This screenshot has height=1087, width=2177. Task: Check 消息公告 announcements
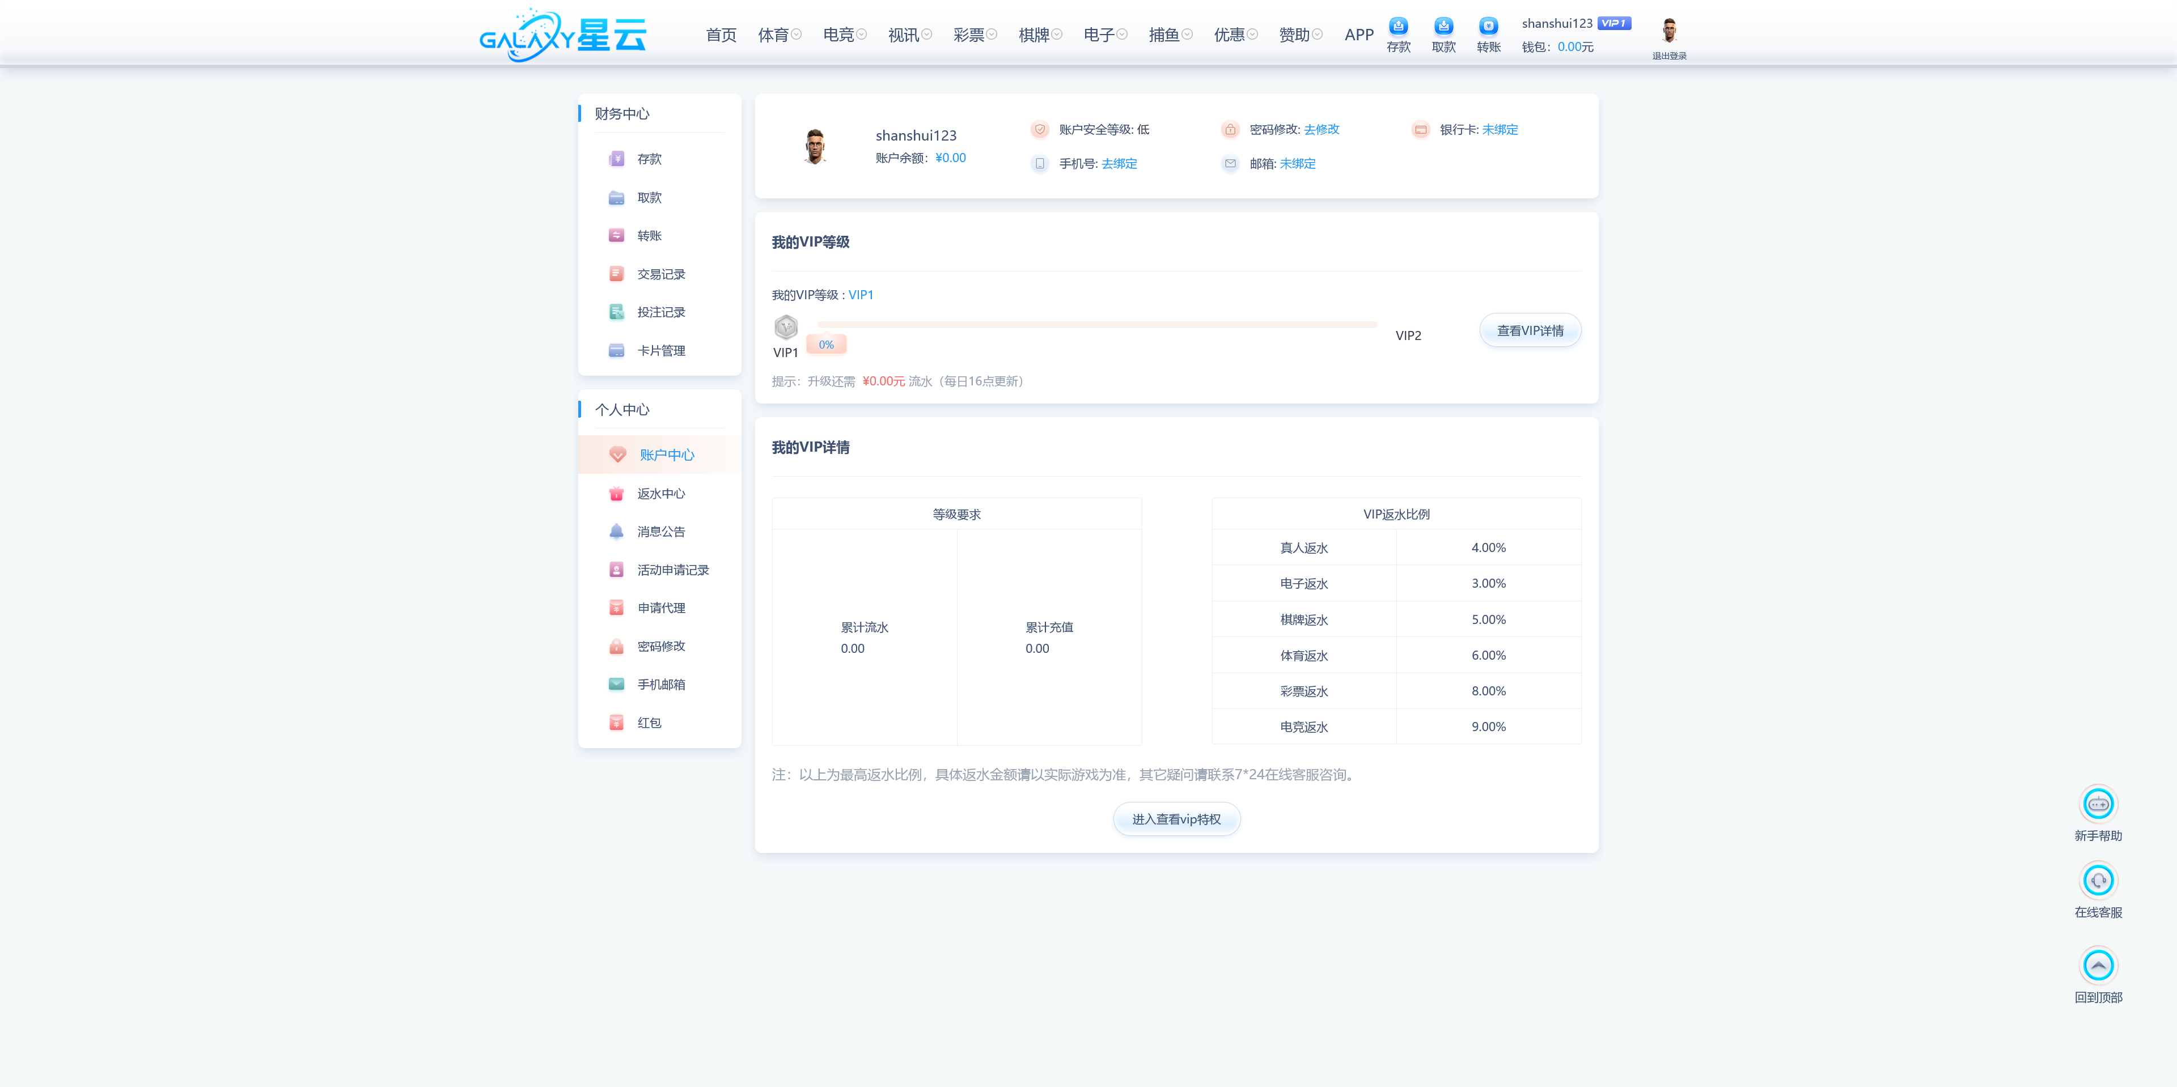coord(661,531)
